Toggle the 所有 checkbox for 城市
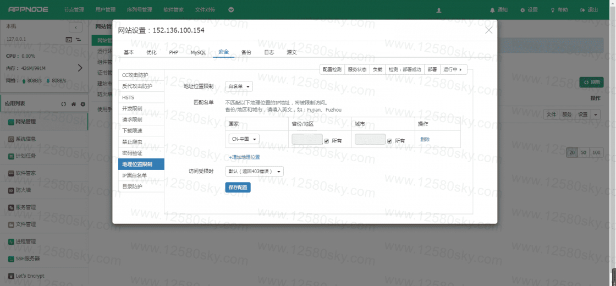616x286 pixels. pyautogui.click(x=389, y=141)
